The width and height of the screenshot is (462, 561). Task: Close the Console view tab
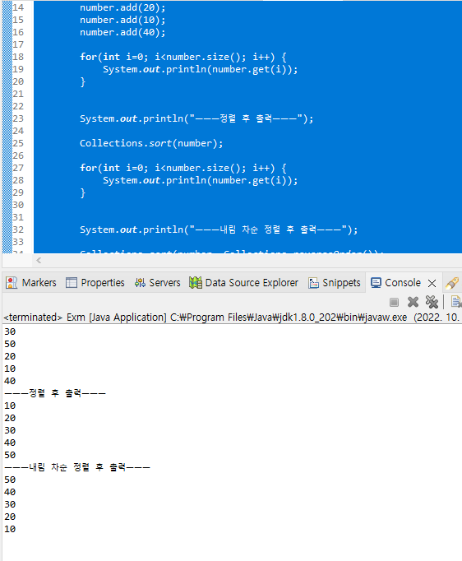pyautogui.click(x=432, y=283)
